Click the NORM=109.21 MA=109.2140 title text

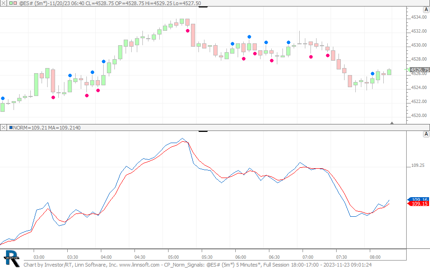coord(47,128)
